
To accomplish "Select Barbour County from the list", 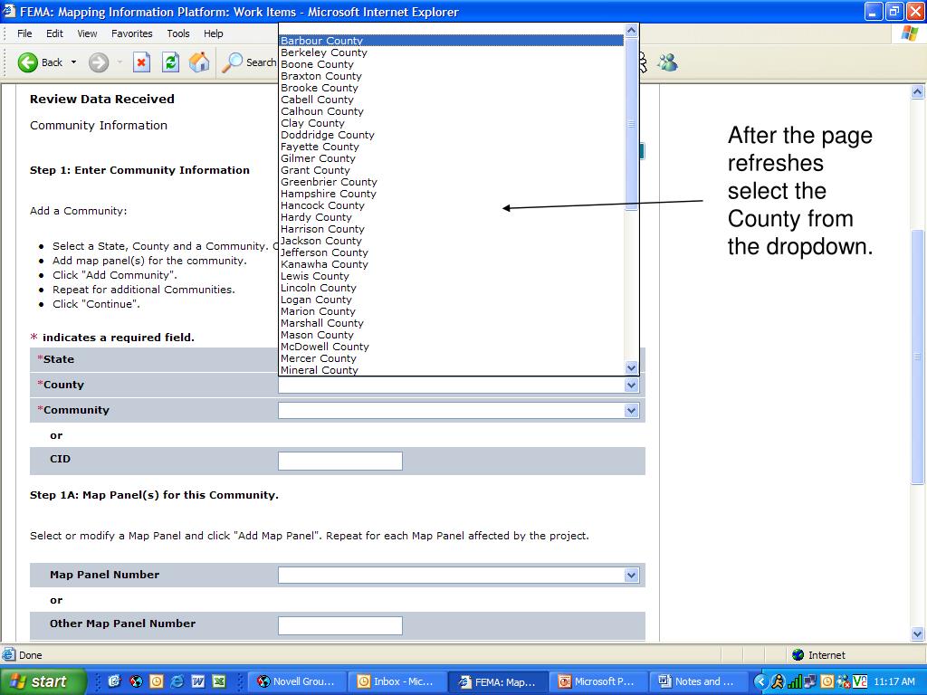I will pyautogui.click(x=452, y=40).
